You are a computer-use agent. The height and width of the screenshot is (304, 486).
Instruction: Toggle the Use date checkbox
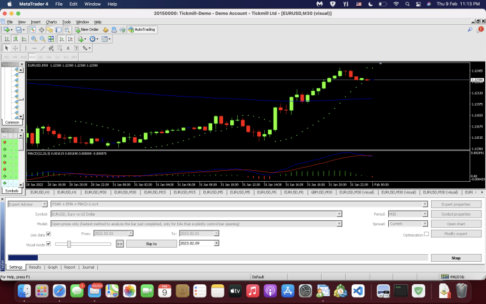(49, 234)
